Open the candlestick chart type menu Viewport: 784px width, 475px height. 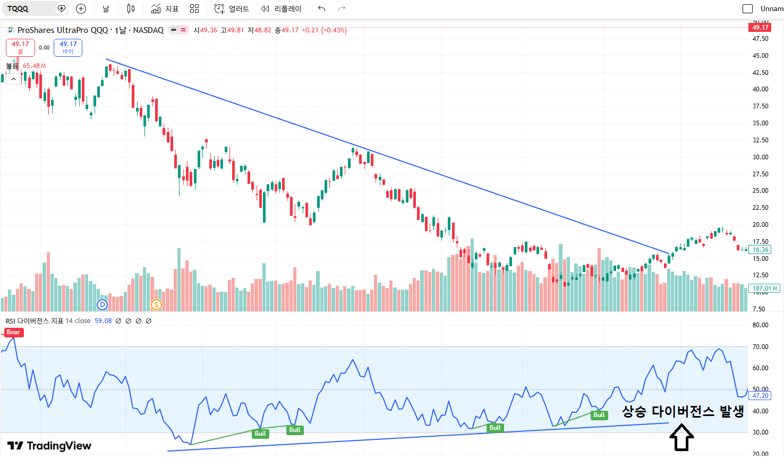(x=131, y=9)
